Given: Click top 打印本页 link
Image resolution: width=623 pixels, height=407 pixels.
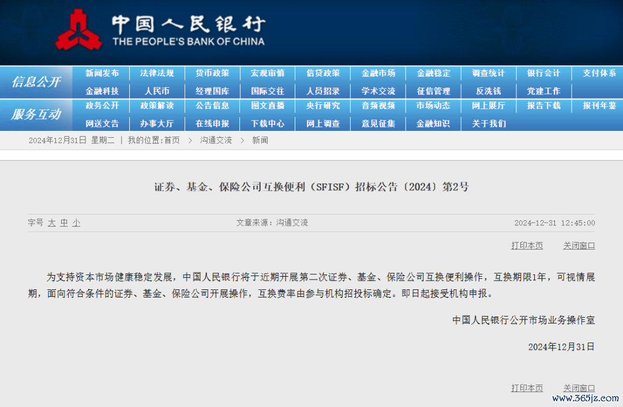Looking at the screenshot, I should click(x=527, y=246).
